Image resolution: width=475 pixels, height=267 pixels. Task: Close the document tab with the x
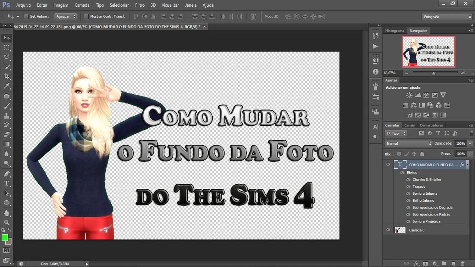[x=204, y=27]
